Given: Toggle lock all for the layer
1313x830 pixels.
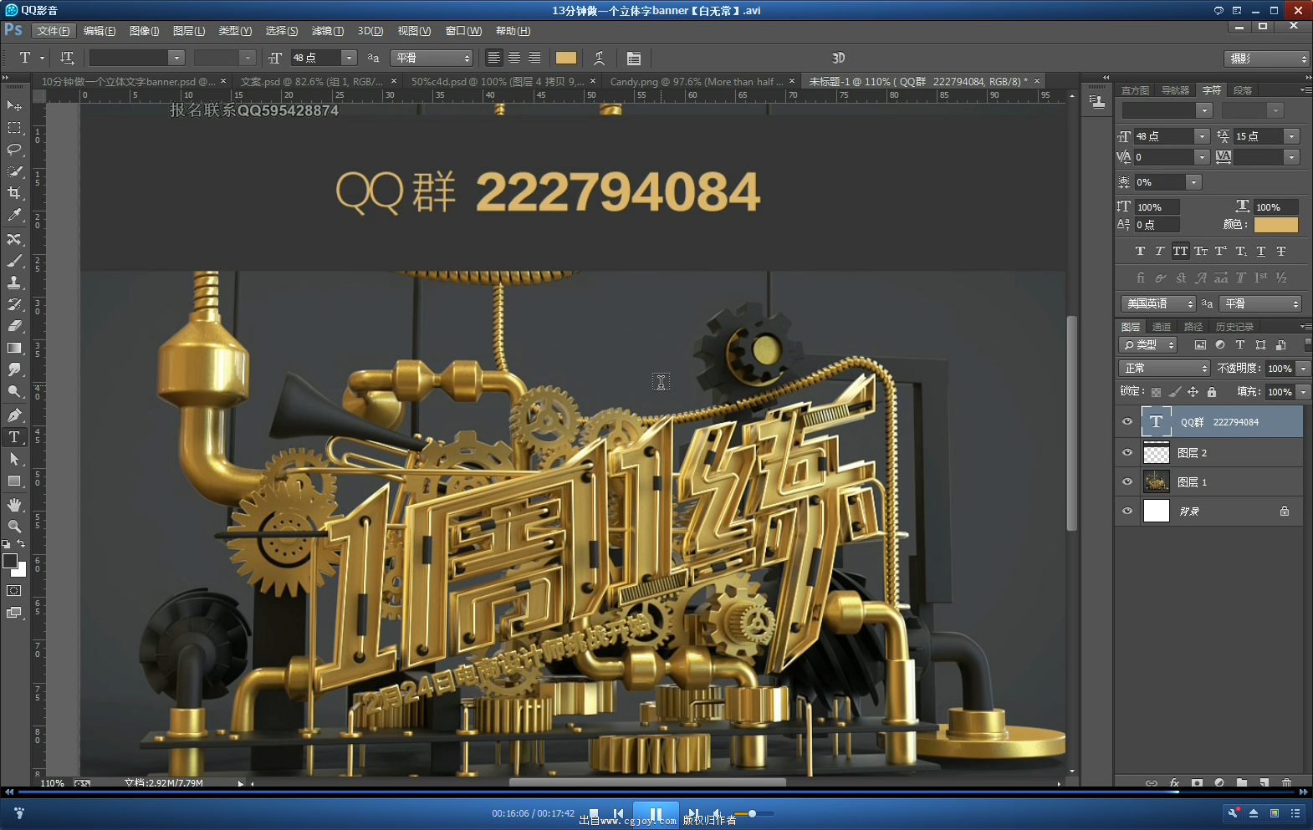Looking at the screenshot, I should (1212, 391).
